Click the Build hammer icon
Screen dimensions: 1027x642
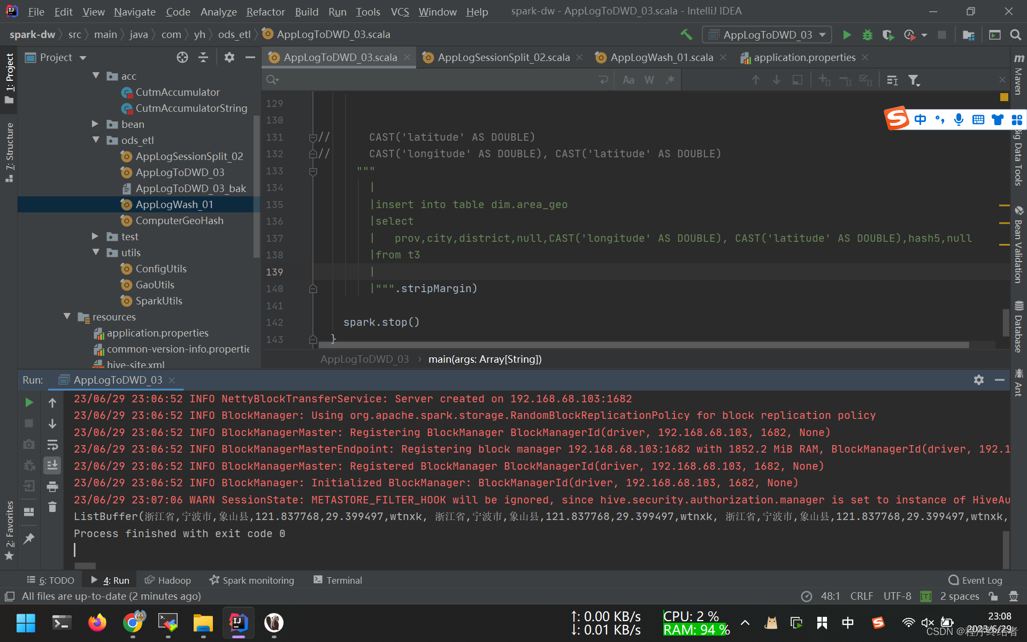686,35
